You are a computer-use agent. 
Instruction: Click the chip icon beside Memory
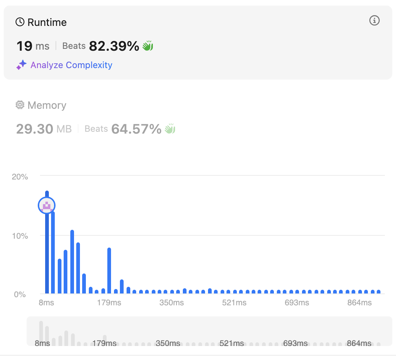[x=20, y=105]
